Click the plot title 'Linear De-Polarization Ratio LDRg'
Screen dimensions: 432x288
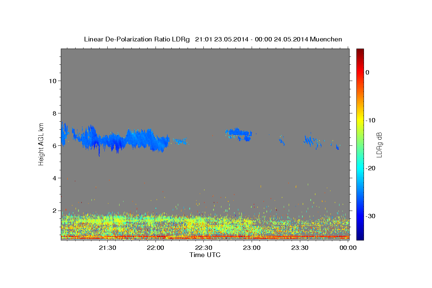[x=137, y=39]
